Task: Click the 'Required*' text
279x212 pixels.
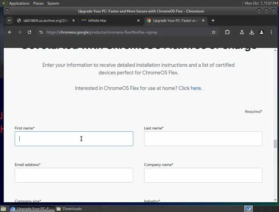Action: click(253, 111)
